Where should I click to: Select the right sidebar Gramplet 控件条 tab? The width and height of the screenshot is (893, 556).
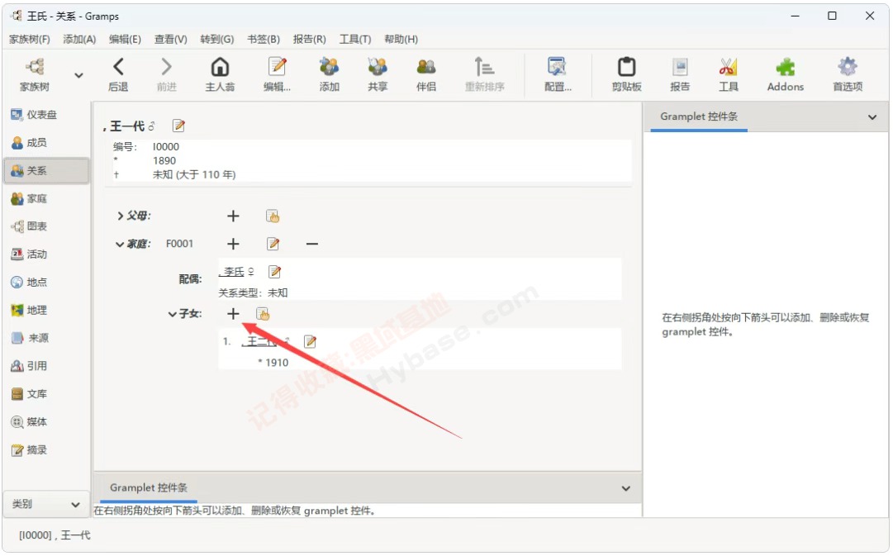(x=699, y=116)
